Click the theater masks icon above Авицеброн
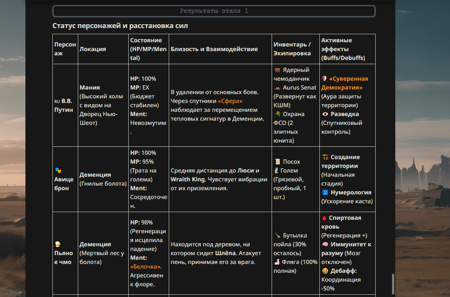Image resolution: width=450 pixels, height=297 pixels. (58, 170)
